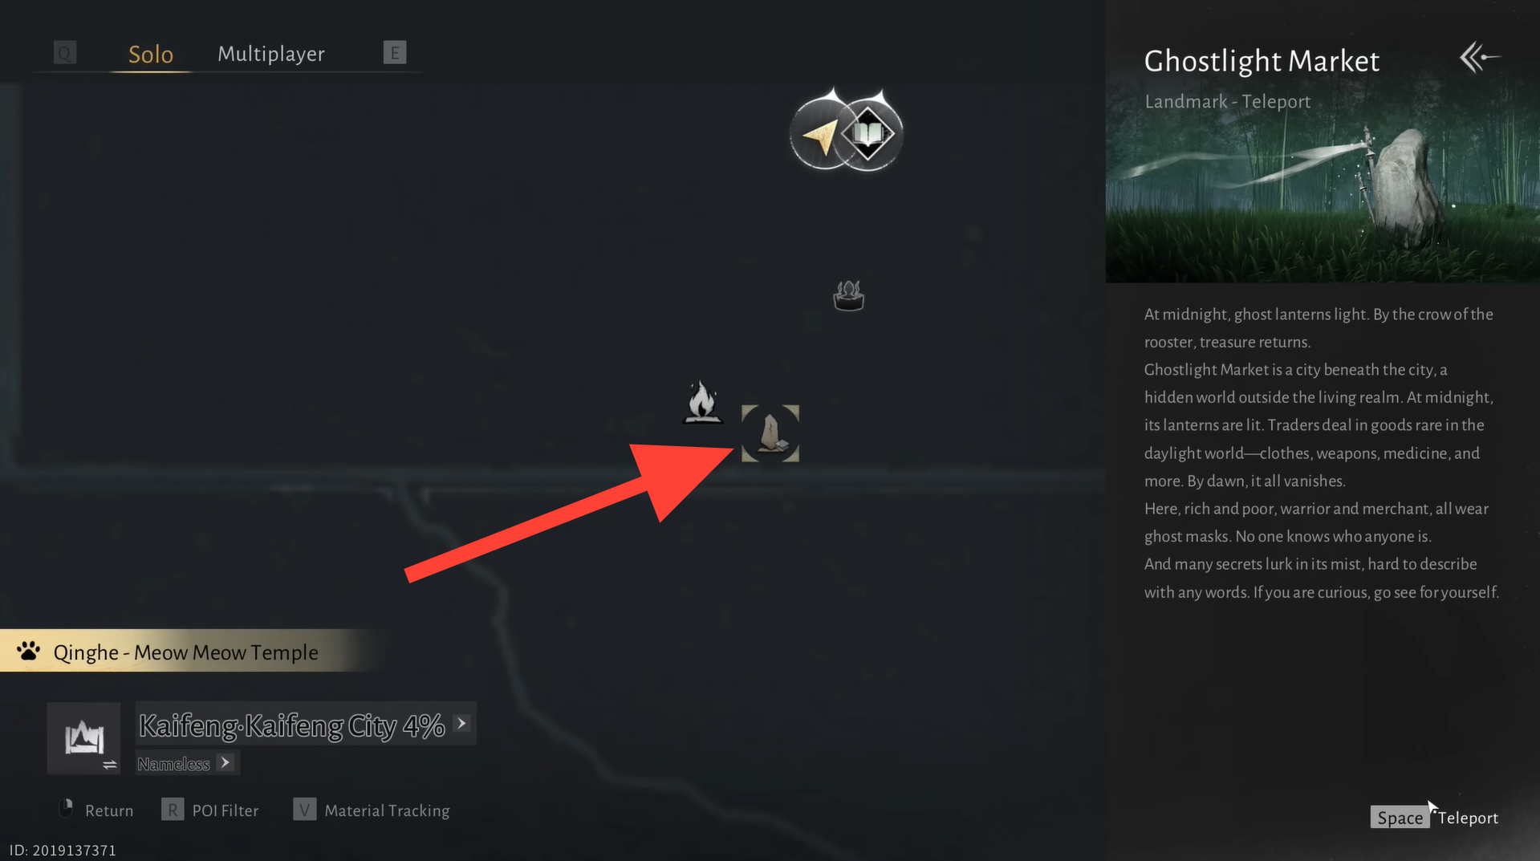Select the lotus basin map marker
1540x861 pixels.
point(848,295)
